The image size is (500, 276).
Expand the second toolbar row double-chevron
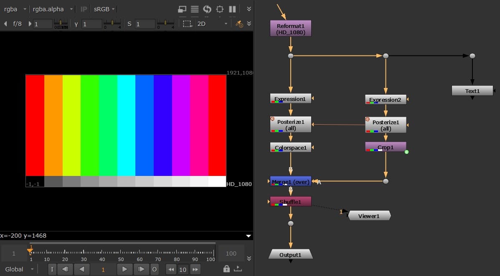pyautogui.click(x=249, y=24)
